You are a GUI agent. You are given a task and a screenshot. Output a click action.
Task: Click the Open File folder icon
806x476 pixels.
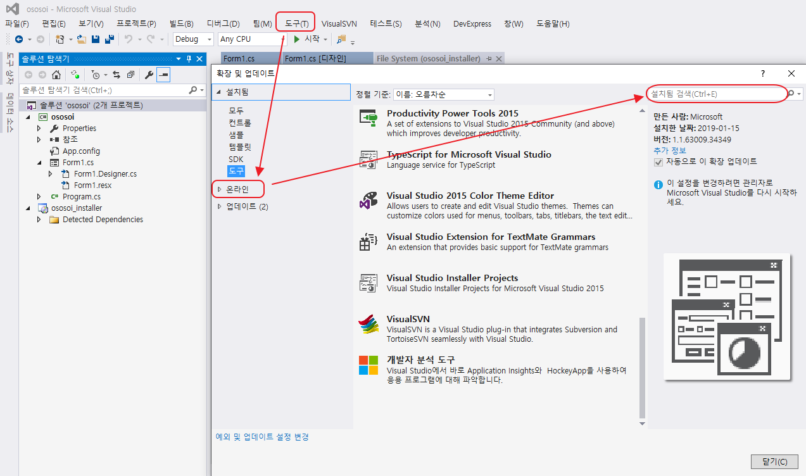pyautogui.click(x=81, y=39)
